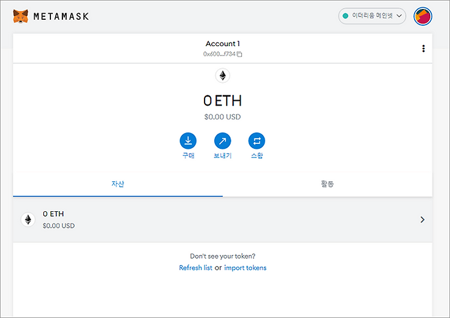The image size is (450, 318).
Task: Switch to the 자산 (Assets) tab
Action: pos(118,184)
